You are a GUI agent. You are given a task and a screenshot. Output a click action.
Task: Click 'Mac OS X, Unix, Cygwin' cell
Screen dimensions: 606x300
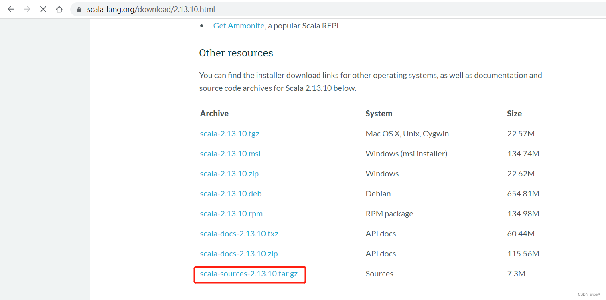coord(407,134)
